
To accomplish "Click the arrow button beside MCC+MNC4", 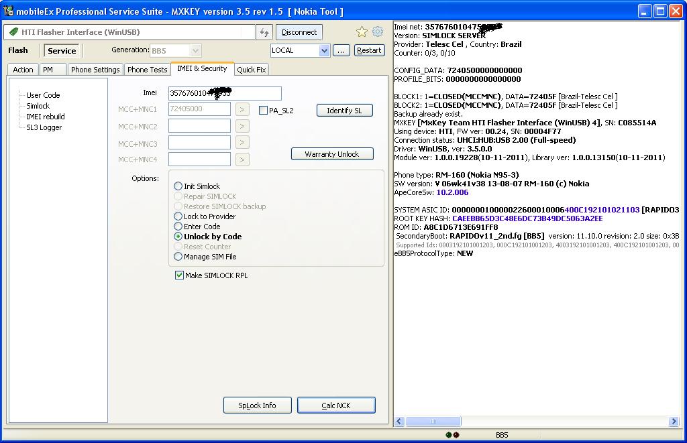I will pos(242,160).
